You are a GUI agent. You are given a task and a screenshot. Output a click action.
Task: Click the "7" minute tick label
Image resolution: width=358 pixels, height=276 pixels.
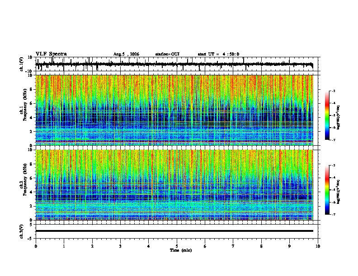[233, 246]
